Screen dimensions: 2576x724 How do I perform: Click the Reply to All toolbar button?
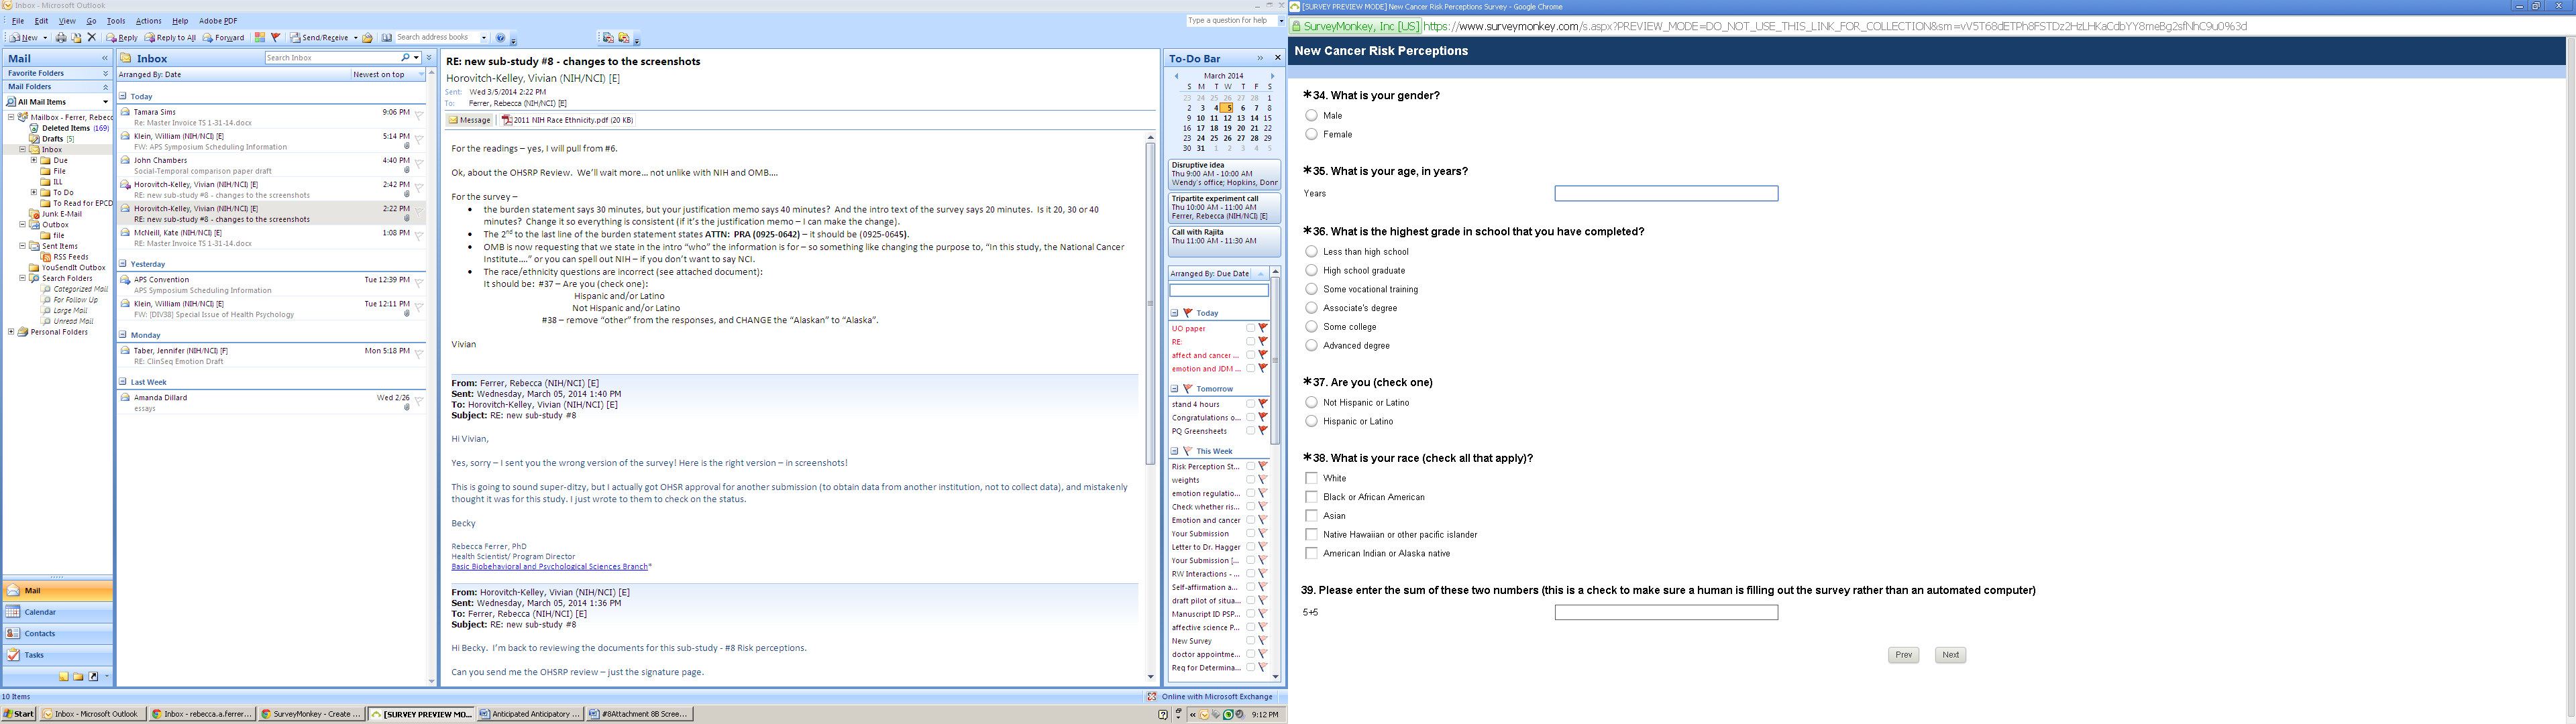pos(170,38)
